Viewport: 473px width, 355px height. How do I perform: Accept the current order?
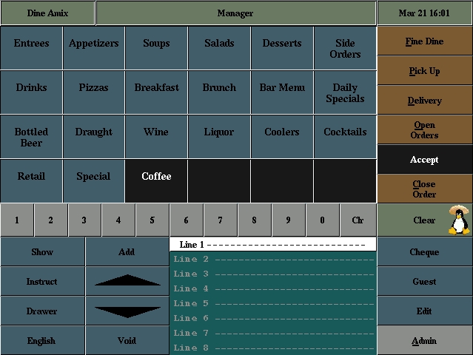click(424, 159)
